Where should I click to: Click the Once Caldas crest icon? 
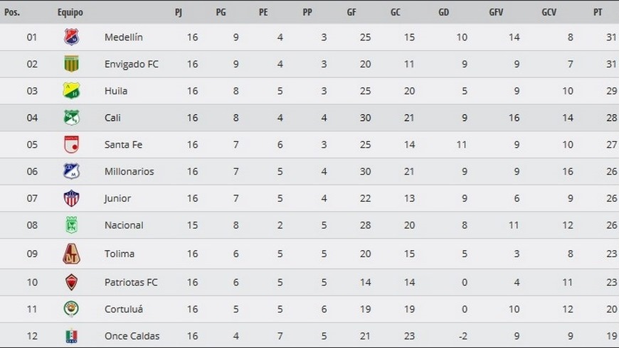tap(71, 336)
